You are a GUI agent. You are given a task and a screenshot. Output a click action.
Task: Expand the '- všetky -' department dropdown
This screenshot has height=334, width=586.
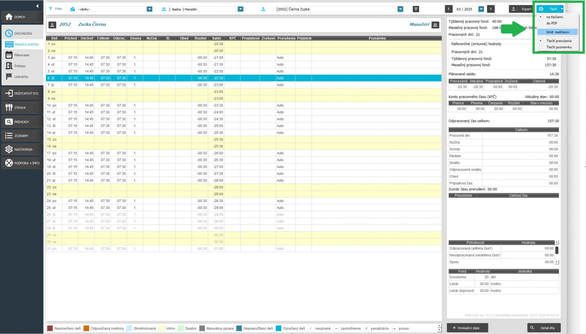click(150, 9)
